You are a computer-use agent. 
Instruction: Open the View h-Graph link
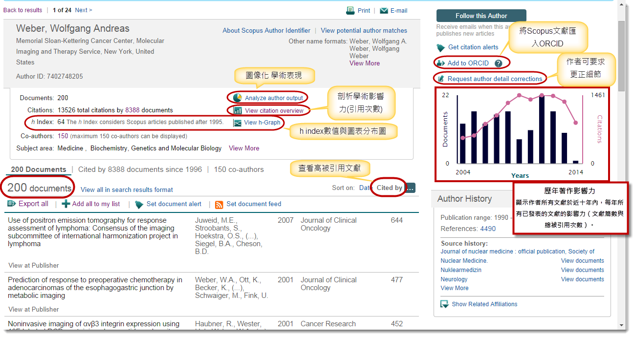tap(262, 123)
